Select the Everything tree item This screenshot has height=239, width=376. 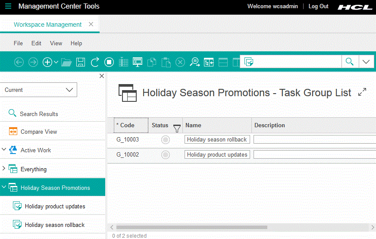(34, 169)
